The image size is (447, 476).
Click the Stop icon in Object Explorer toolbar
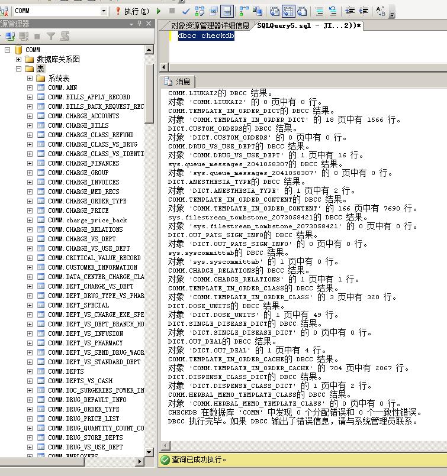pyautogui.click(x=37, y=37)
